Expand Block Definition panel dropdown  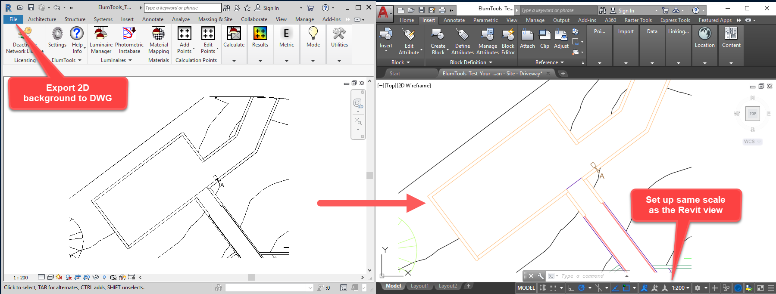(x=491, y=62)
